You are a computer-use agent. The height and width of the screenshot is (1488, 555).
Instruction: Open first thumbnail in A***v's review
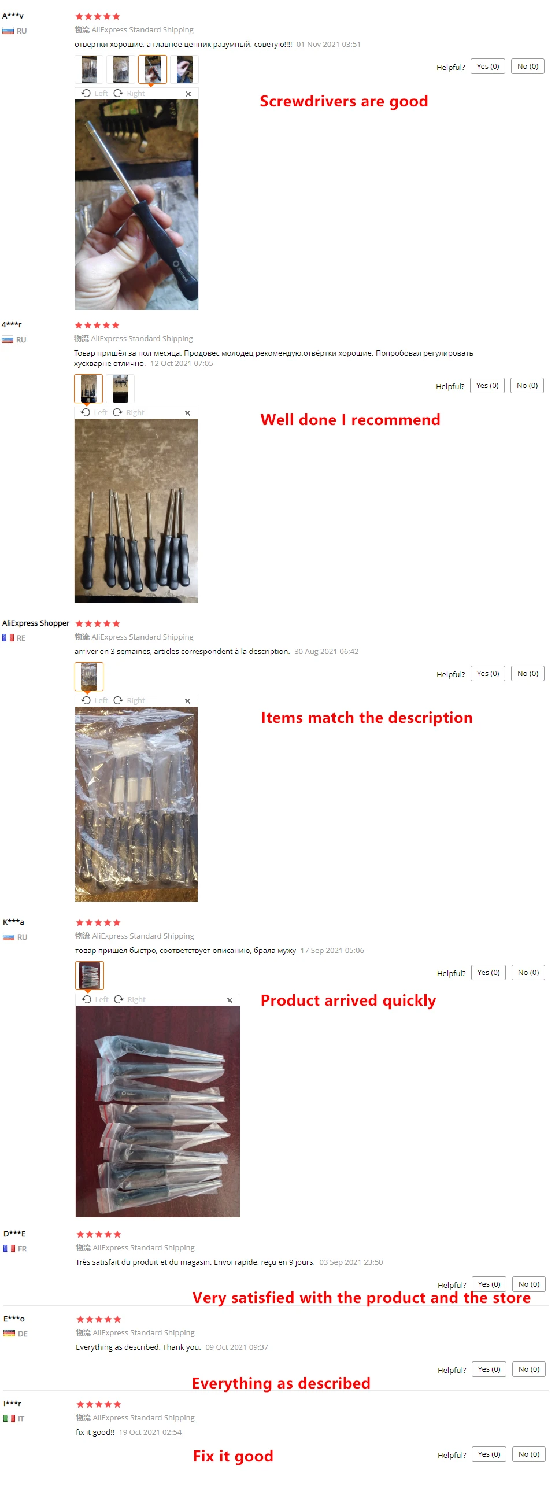pyautogui.click(x=89, y=69)
